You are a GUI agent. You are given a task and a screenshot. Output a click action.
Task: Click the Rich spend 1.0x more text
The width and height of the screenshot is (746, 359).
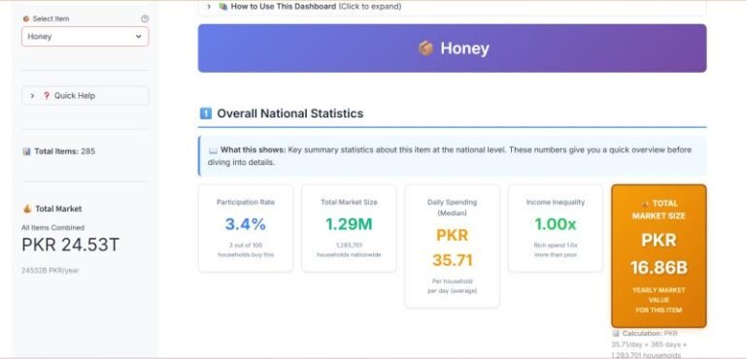pos(556,250)
